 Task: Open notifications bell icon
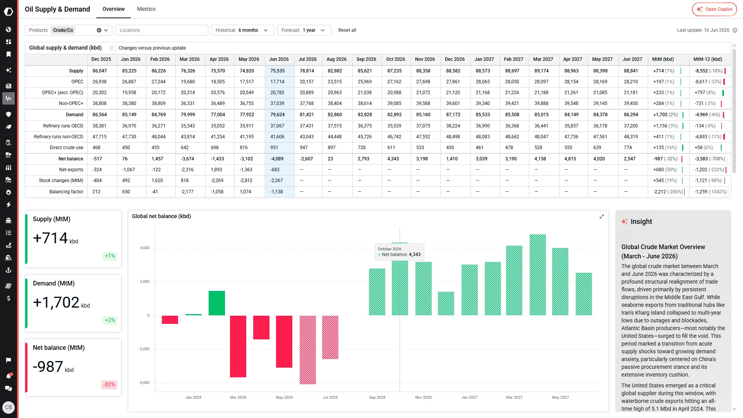(9, 376)
